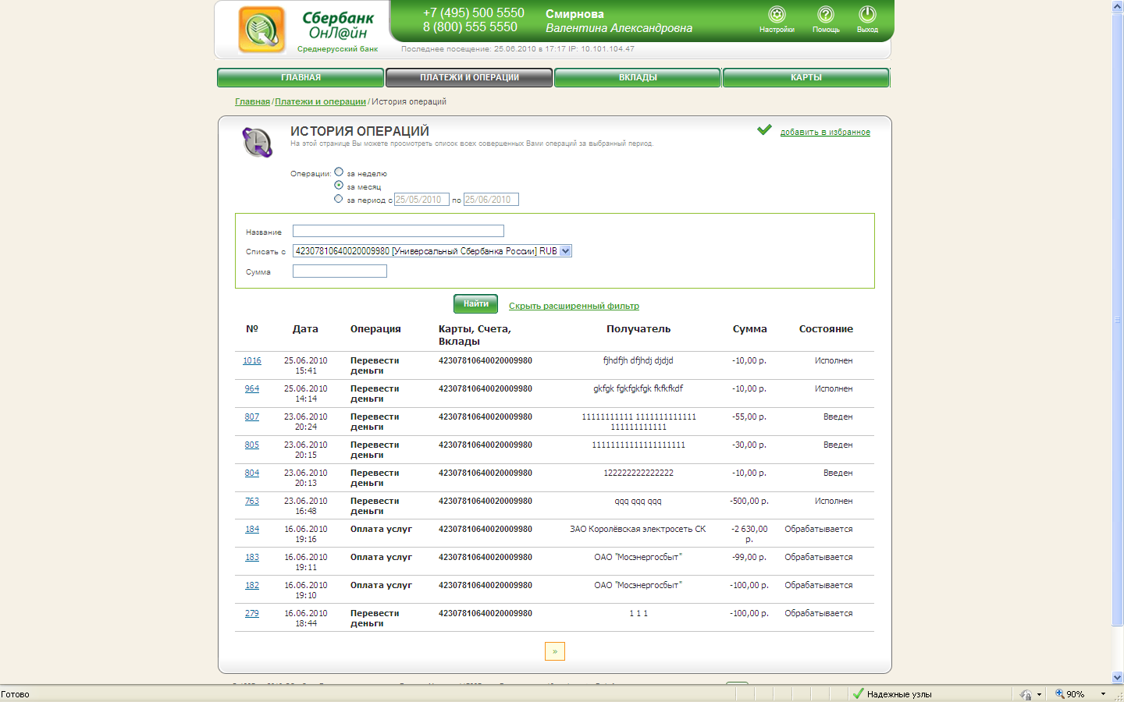Open Настройки settings gear icon
Image resolution: width=1124 pixels, height=702 pixels.
pyautogui.click(x=777, y=15)
